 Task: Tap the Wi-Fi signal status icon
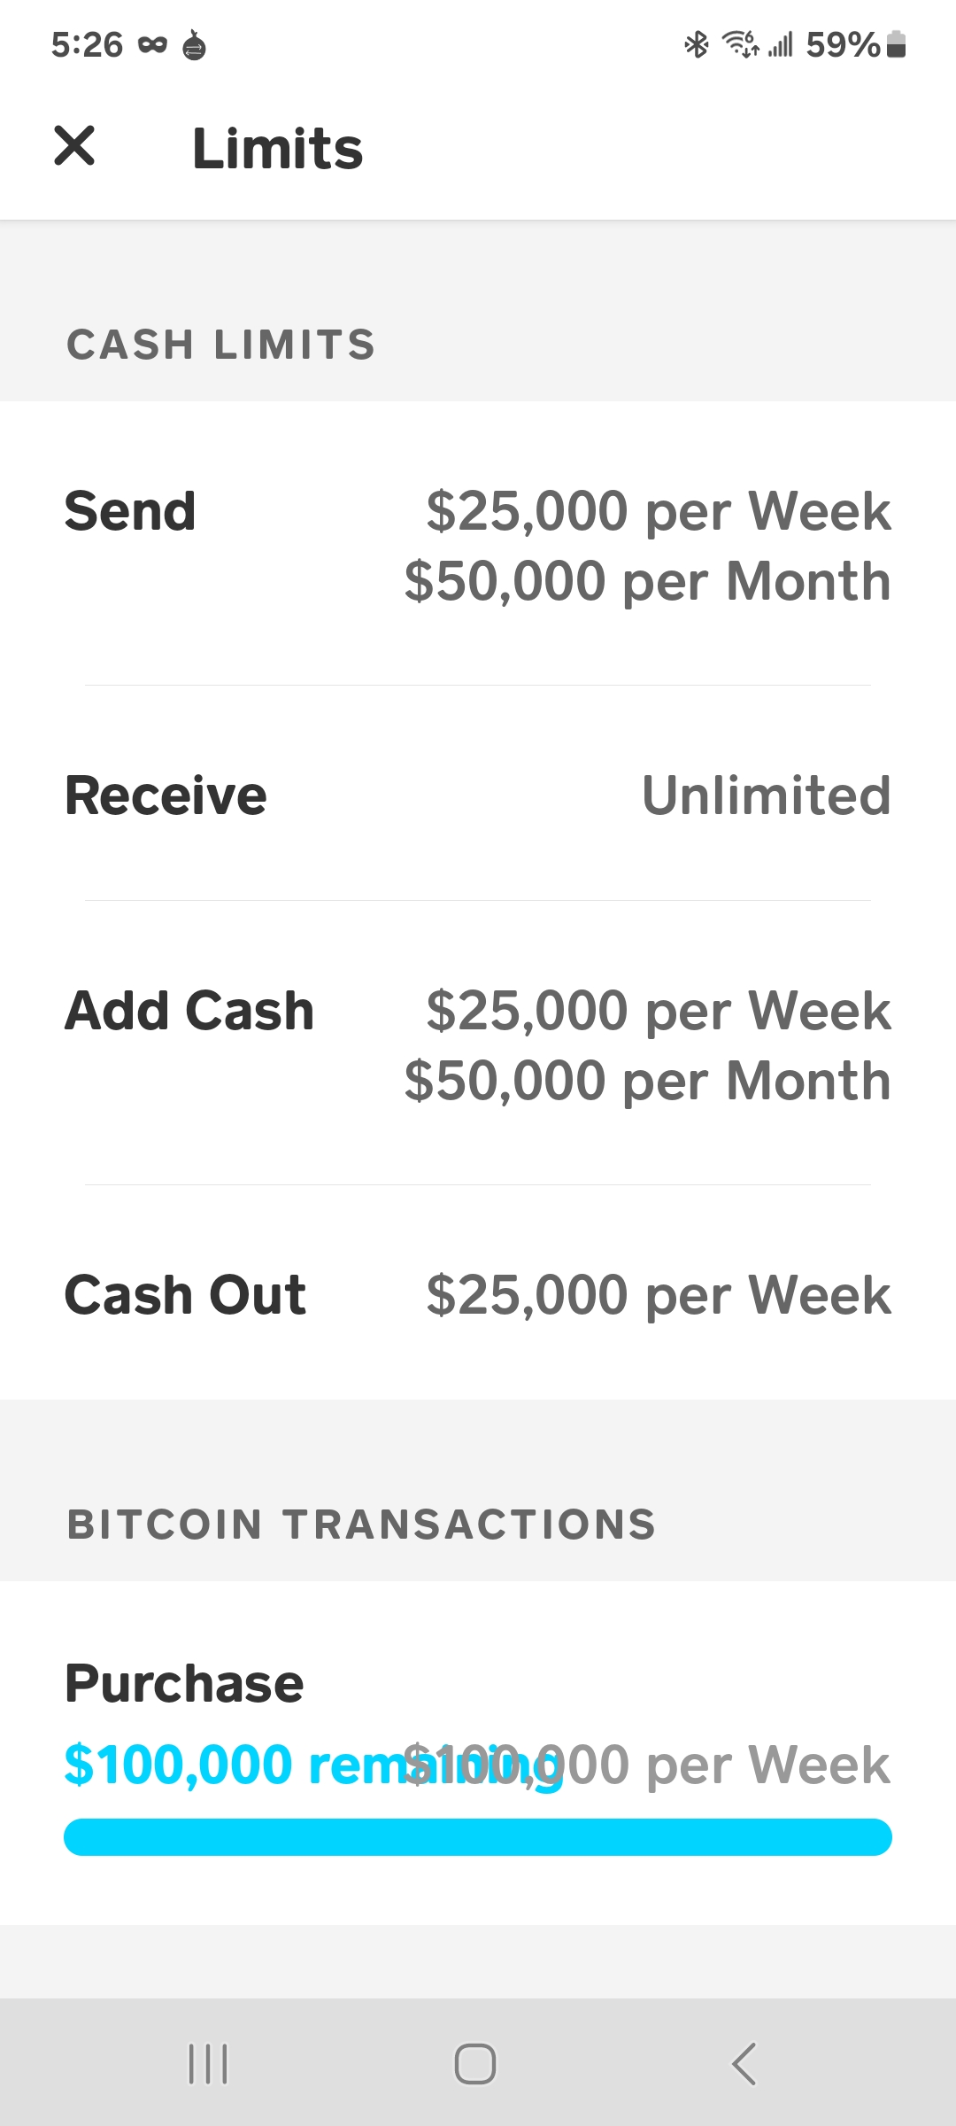coord(740,44)
